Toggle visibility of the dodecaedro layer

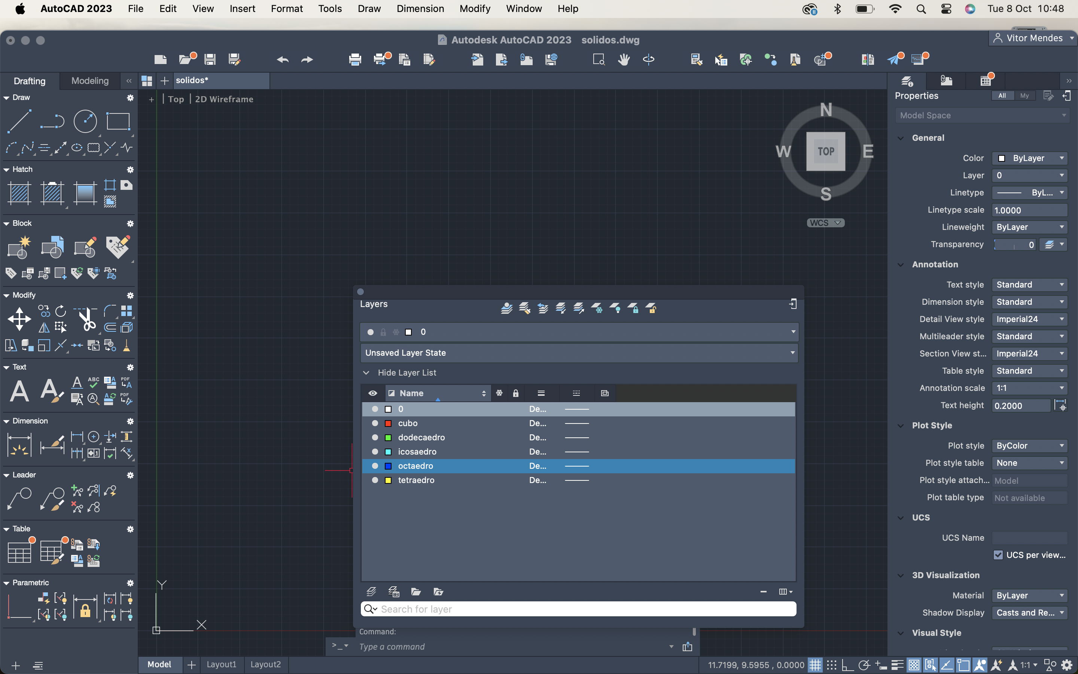[x=375, y=437]
